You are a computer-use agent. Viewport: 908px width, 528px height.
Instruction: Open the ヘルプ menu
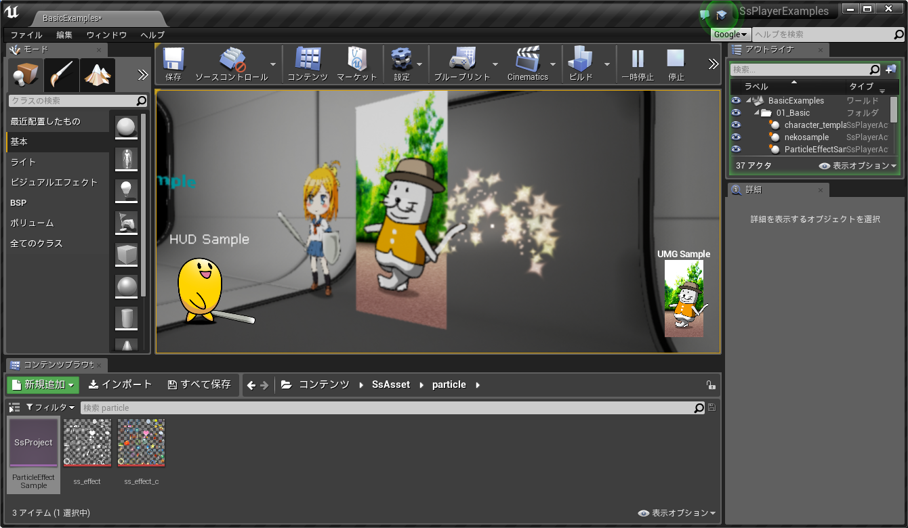tap(152, 35)
